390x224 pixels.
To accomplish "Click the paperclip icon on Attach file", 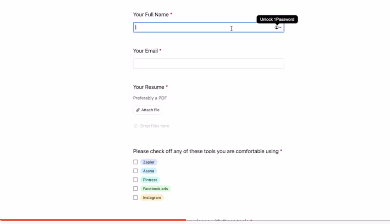I will (138, 110).
